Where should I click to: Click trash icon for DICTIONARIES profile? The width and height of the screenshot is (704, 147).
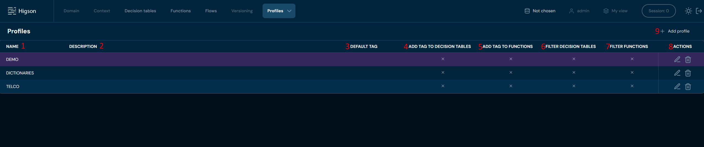click(x=688, y=73)
